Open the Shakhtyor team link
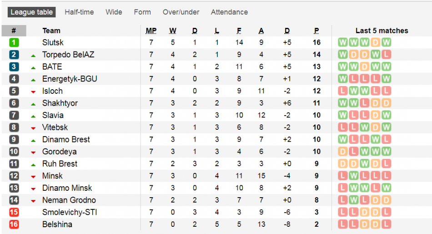This screenshot has height=234, width=432. (x=60, y=103)
